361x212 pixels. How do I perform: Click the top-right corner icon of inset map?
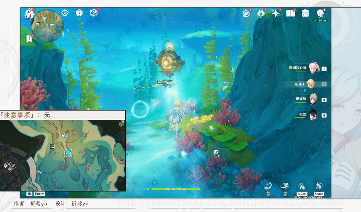pyautogui.click(x=121, y=123)
